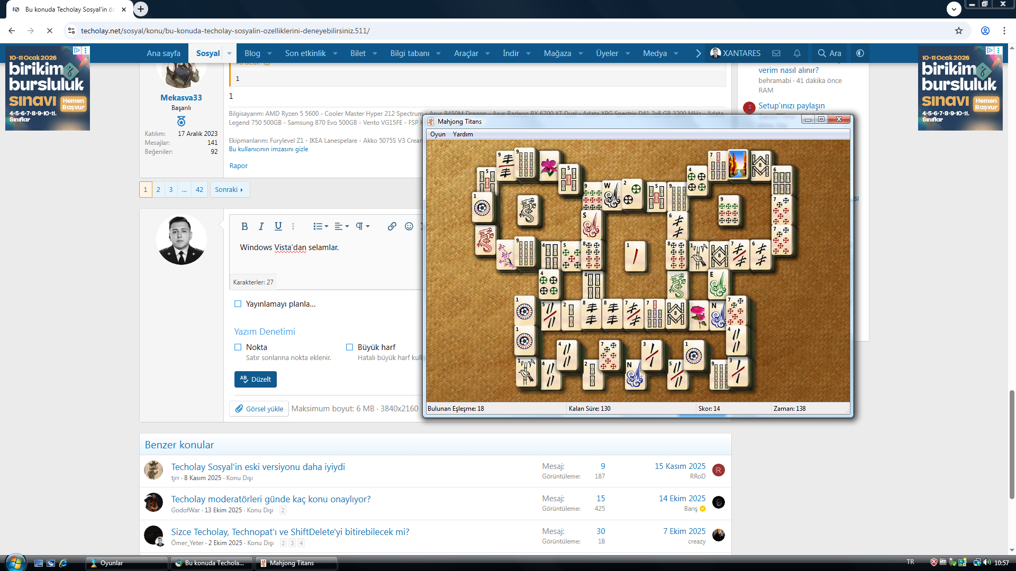Open the Yardım menu in Mahjong Titans

[x=463, y=134]
